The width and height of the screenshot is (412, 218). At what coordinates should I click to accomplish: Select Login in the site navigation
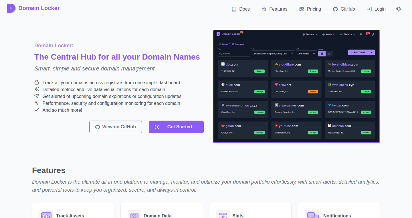click(x=376, y=9)
